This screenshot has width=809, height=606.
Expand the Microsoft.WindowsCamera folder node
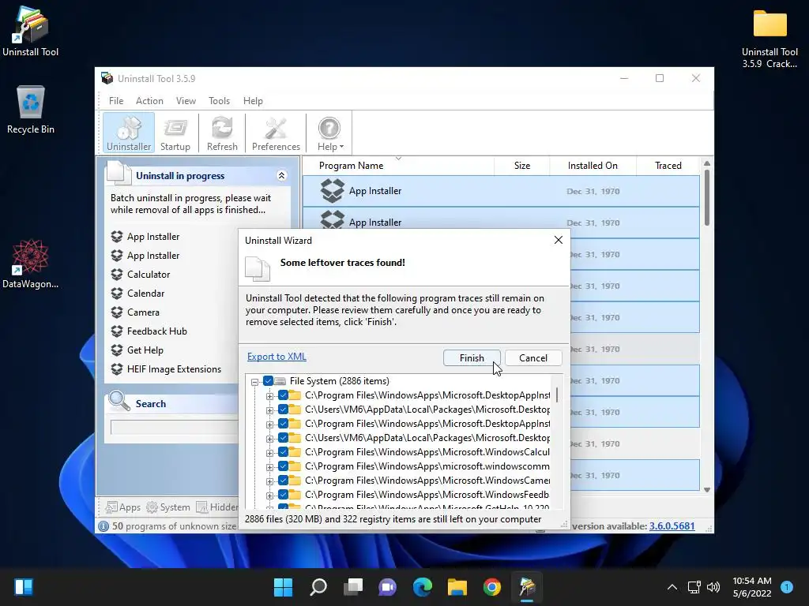click(269, 481)
